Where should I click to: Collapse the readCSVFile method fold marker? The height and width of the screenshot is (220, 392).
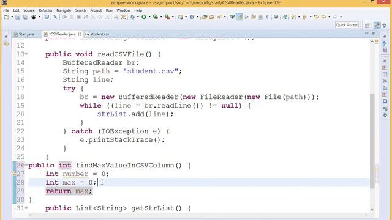tap(26, 54)
